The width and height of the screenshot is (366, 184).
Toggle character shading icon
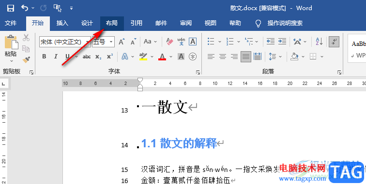coord(181,57)
